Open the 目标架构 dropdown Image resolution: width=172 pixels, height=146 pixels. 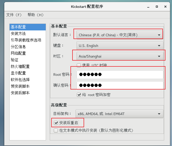(119, 114)
